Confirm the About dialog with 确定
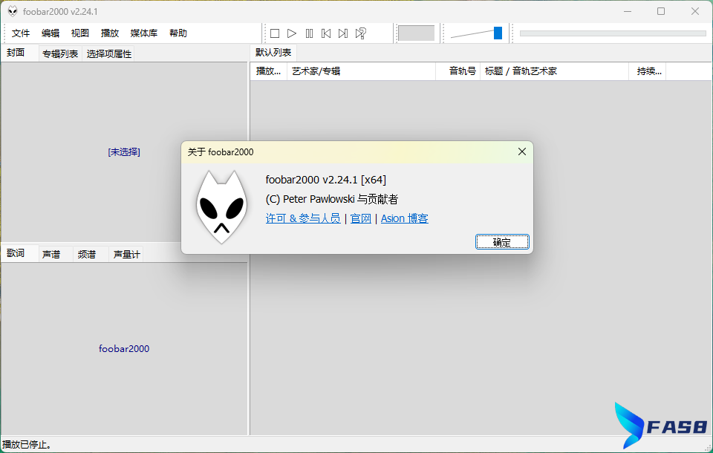This screenshot has height=453, width=713. [x=502, y=242]
